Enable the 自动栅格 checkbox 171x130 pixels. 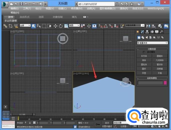pyautogui.click(x=144, y=52)
